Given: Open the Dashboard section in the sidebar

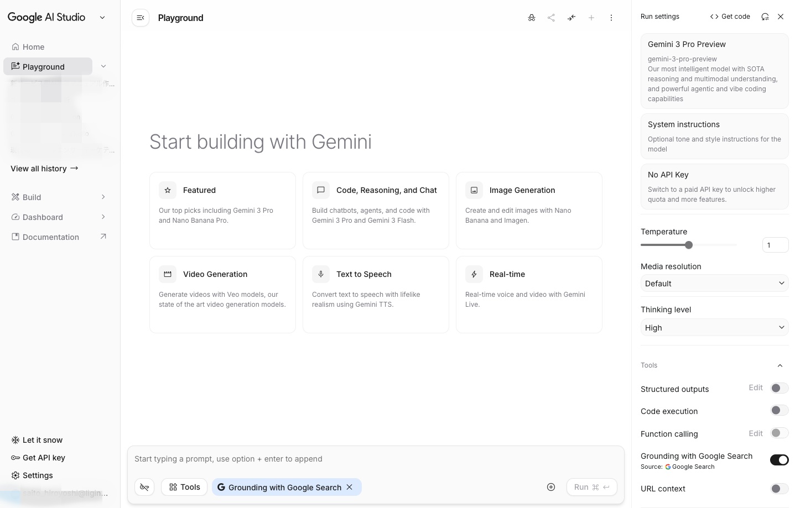Looking at the screenshot, I should pyautogui.click(x=43, y=217).
